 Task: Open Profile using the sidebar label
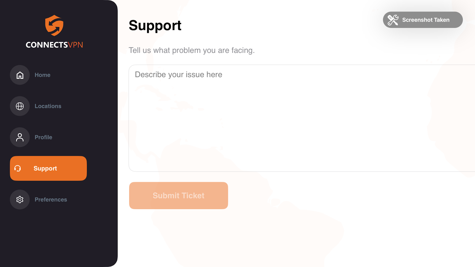[43, 137]
